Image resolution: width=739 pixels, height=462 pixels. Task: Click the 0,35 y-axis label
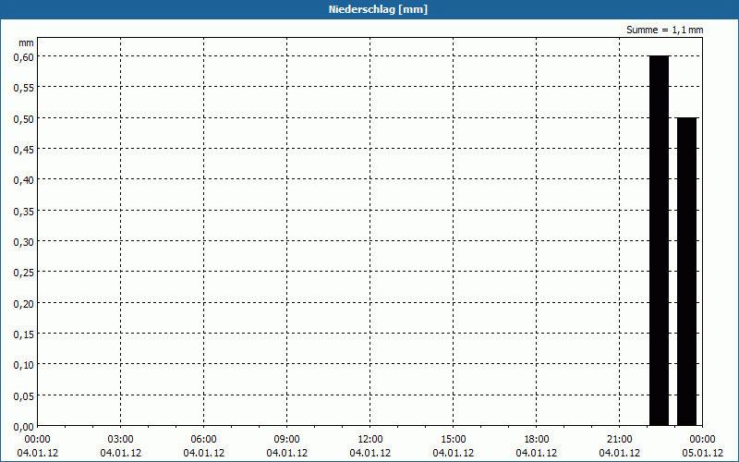point(24,212)
